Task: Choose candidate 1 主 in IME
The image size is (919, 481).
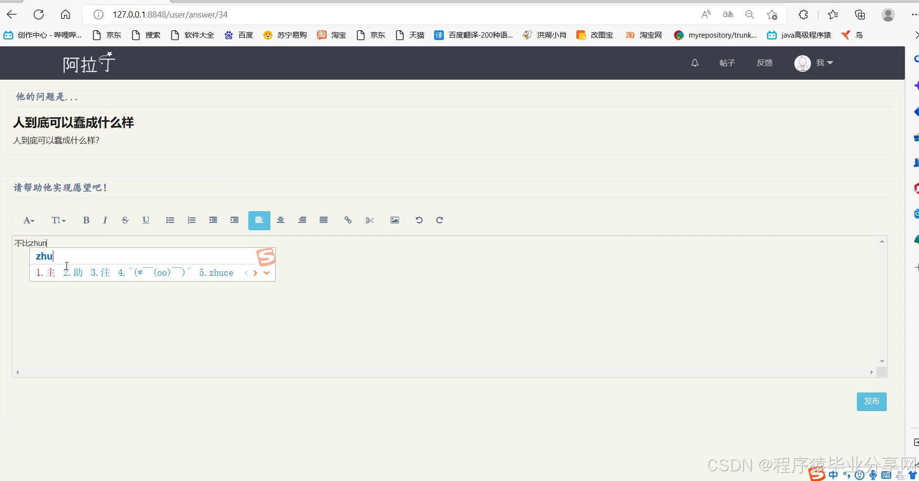Action: (x=45, y=273)
